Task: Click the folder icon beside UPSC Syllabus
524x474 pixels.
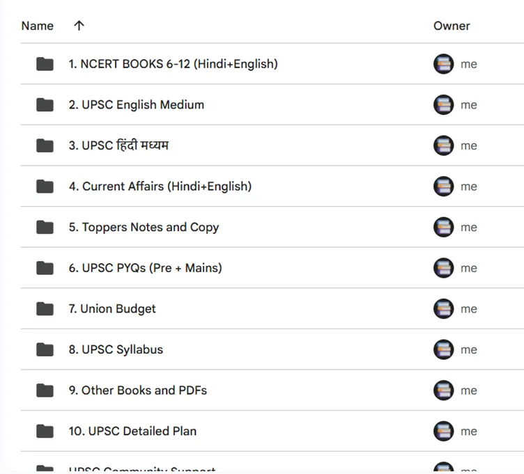Action: 45,349
